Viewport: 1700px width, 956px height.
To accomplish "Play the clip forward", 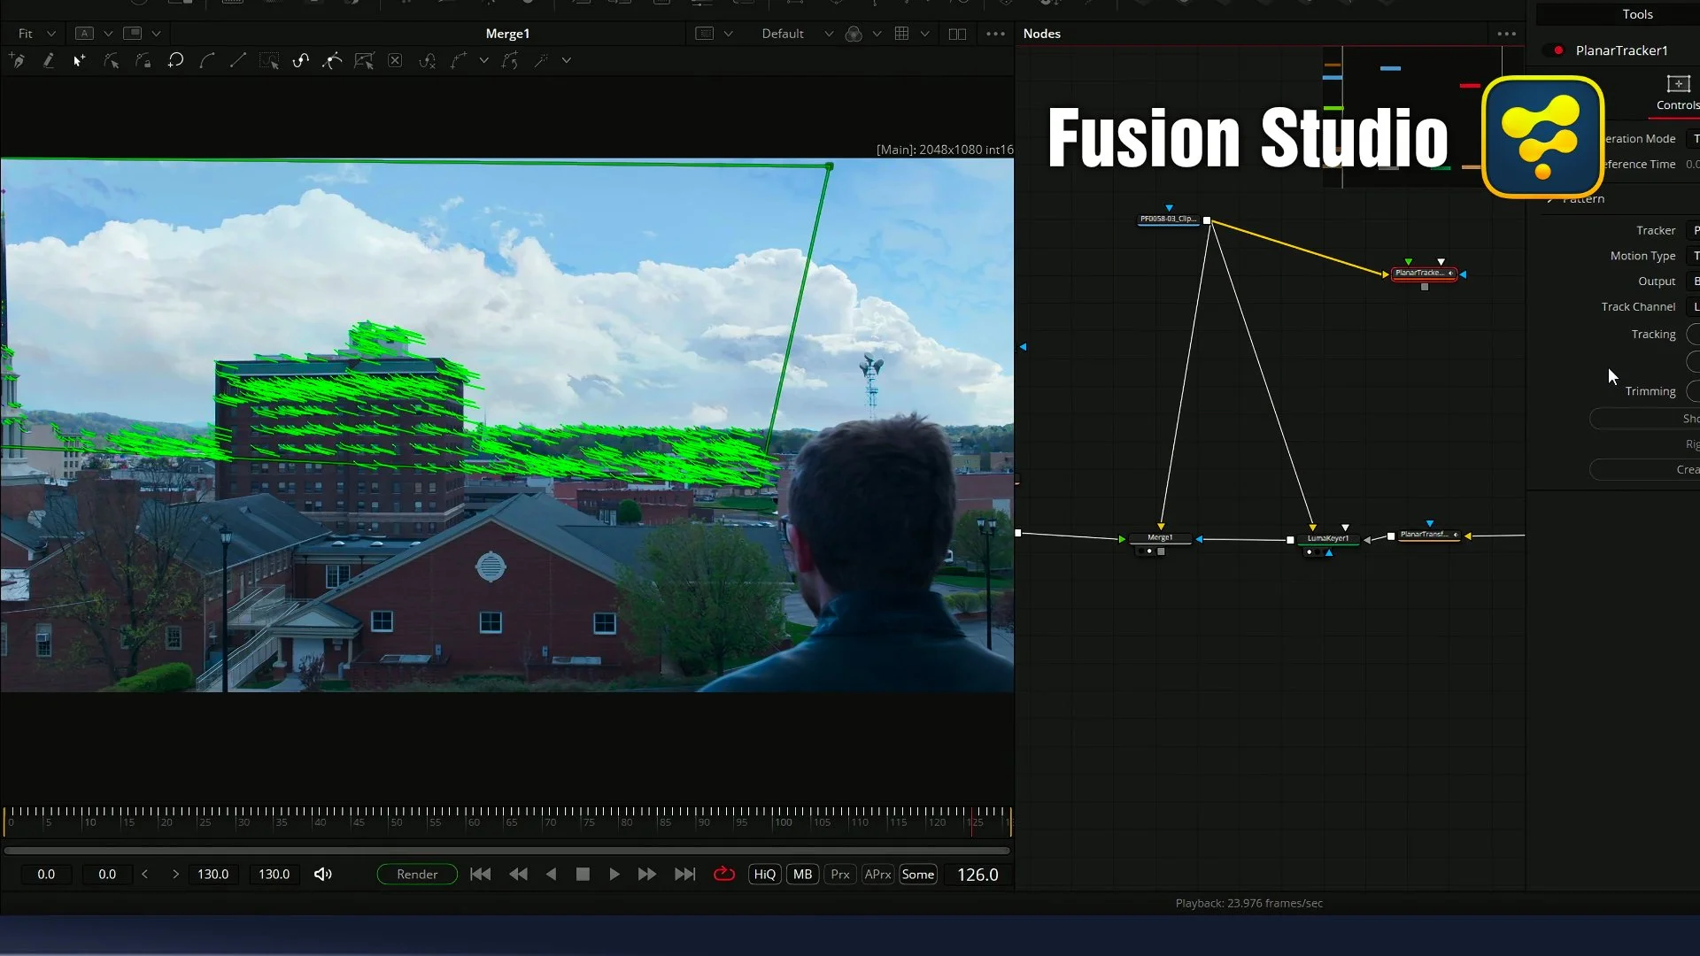I will [614, 875].
